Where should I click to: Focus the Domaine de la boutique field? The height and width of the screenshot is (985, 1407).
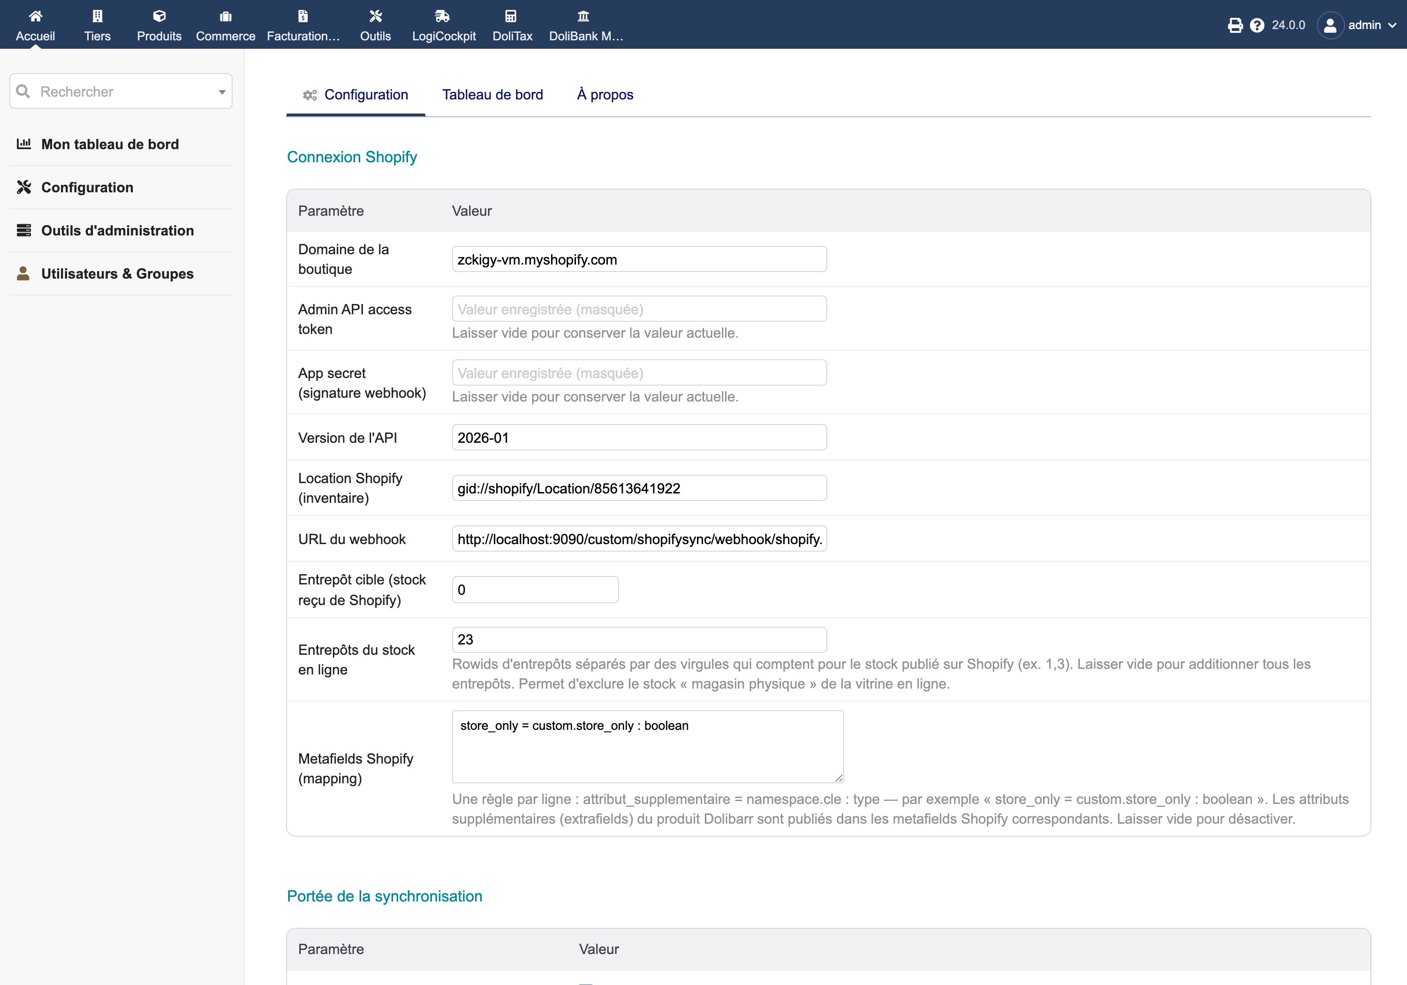pos(639,259)
